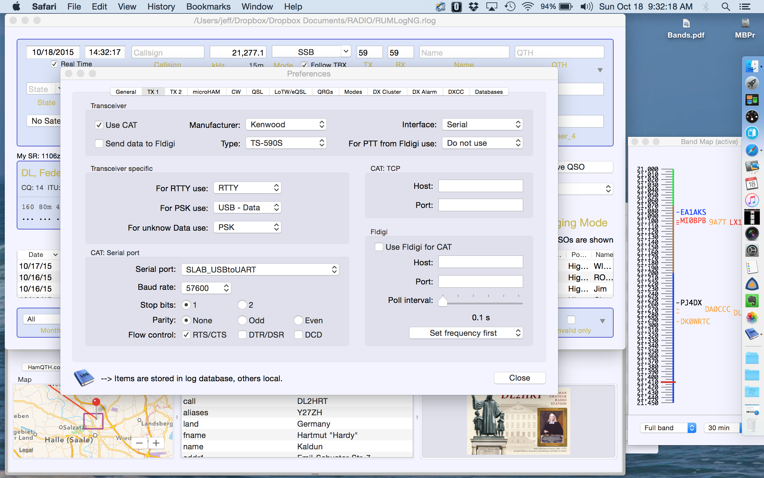Open System Preferences gear in Dock
764x478 pixels.
point(752,251)
